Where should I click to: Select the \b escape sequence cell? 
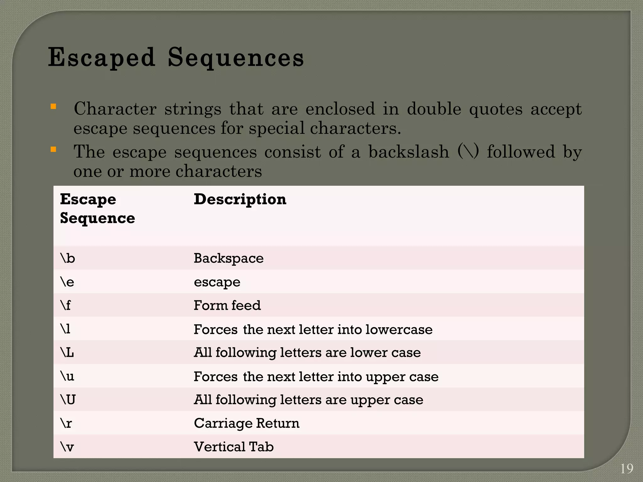[68, 258]
